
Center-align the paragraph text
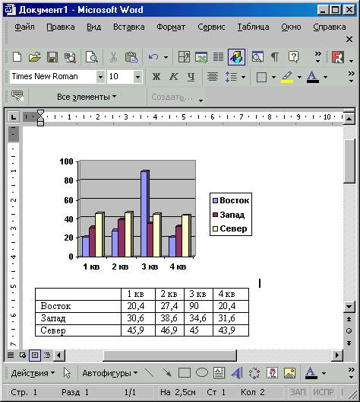click(x=213, y=77)
